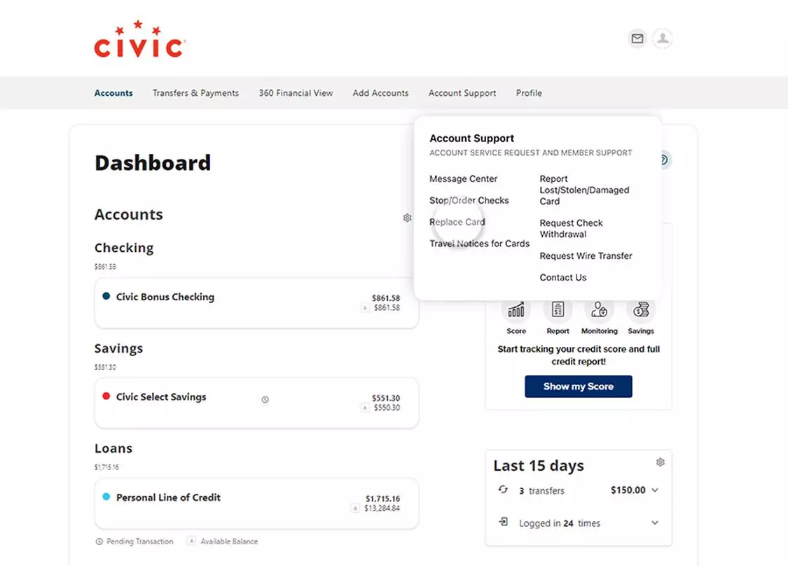
Task: Open the Civic Bonus Checking account
Action: [x=165, y=297]
